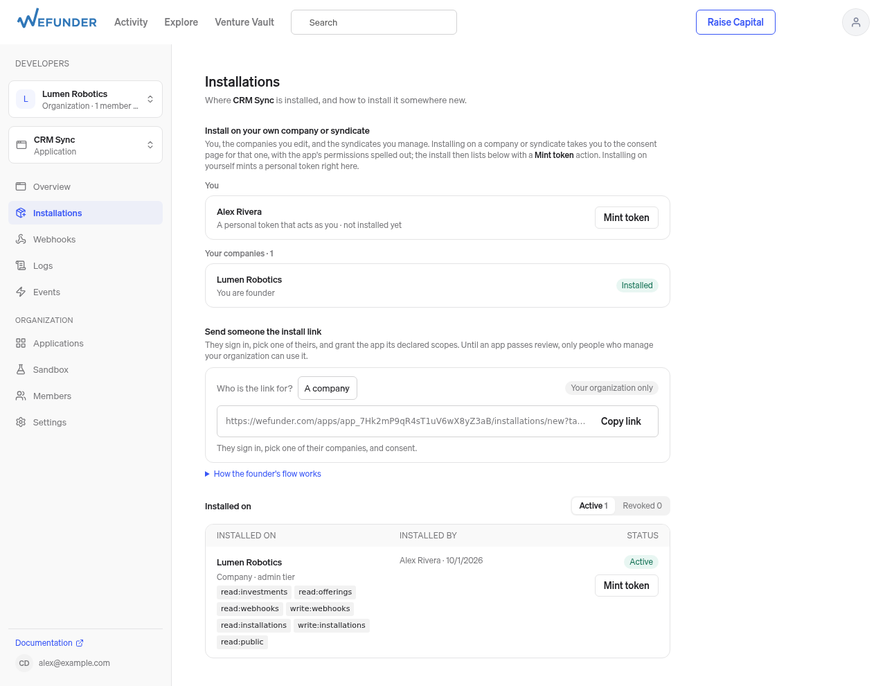Click the CD avatar badge in sidebar footer

24,663
